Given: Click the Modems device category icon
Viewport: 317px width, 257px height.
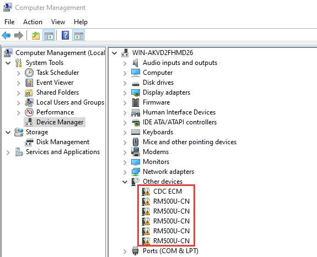Looking at the screenshot, I should [136, 152].
